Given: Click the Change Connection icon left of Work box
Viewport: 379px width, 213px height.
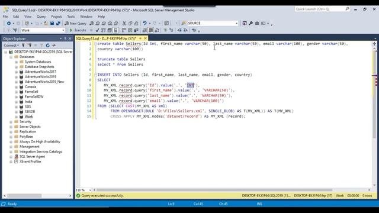Looking at the screenshot, I should 15,30.
